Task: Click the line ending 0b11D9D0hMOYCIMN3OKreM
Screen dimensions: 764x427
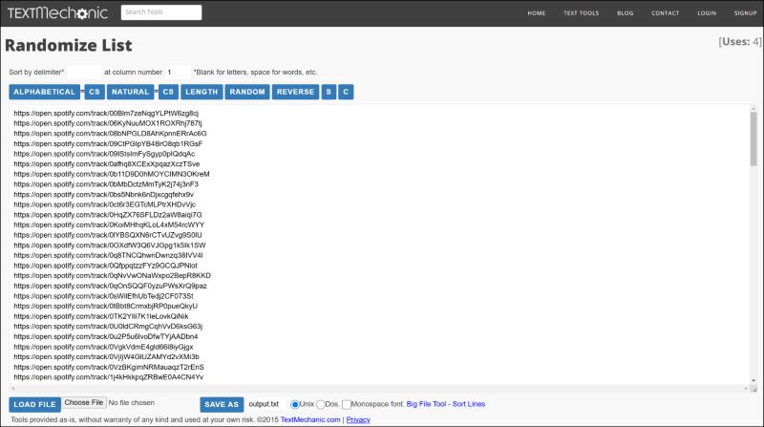Action: 112,174
